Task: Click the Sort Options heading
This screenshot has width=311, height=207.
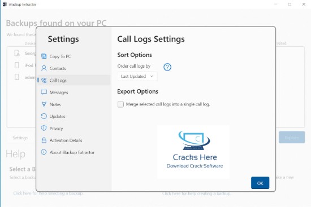Action: pyautogui.click(x=135, y=55)
